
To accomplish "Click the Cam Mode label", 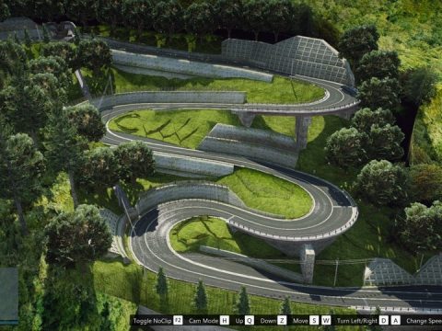I will pyautogui.click(x=204, y=321).
